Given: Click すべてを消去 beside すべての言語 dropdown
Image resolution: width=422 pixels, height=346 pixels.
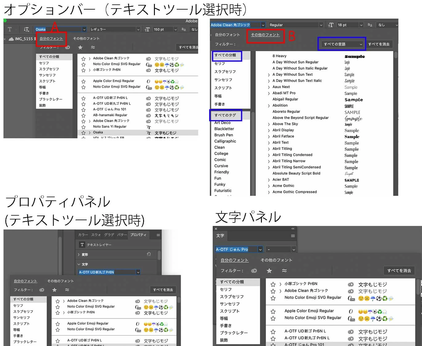Looking at the screenshot, I should [x=379, y=44].
